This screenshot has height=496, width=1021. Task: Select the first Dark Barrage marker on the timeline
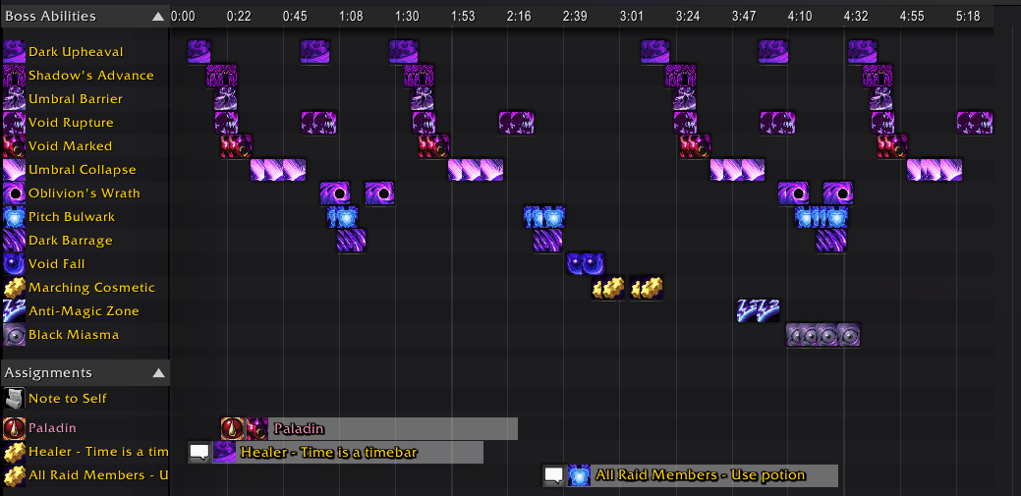click(351, 241)
